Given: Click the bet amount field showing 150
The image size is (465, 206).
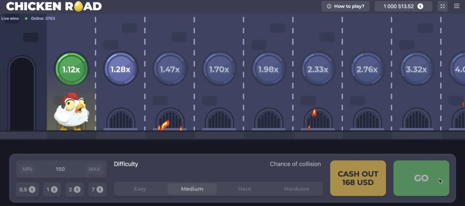Looking at the screenshot, I should pos(60,169).
